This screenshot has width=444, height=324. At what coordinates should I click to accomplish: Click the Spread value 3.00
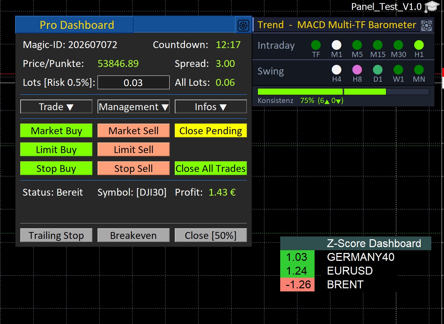click(225, 63)
